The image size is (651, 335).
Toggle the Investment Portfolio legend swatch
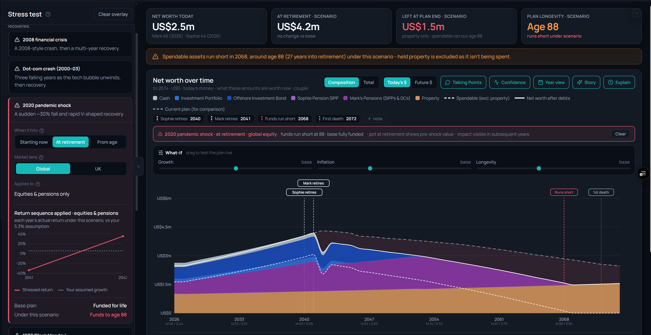tap(177, 98)
